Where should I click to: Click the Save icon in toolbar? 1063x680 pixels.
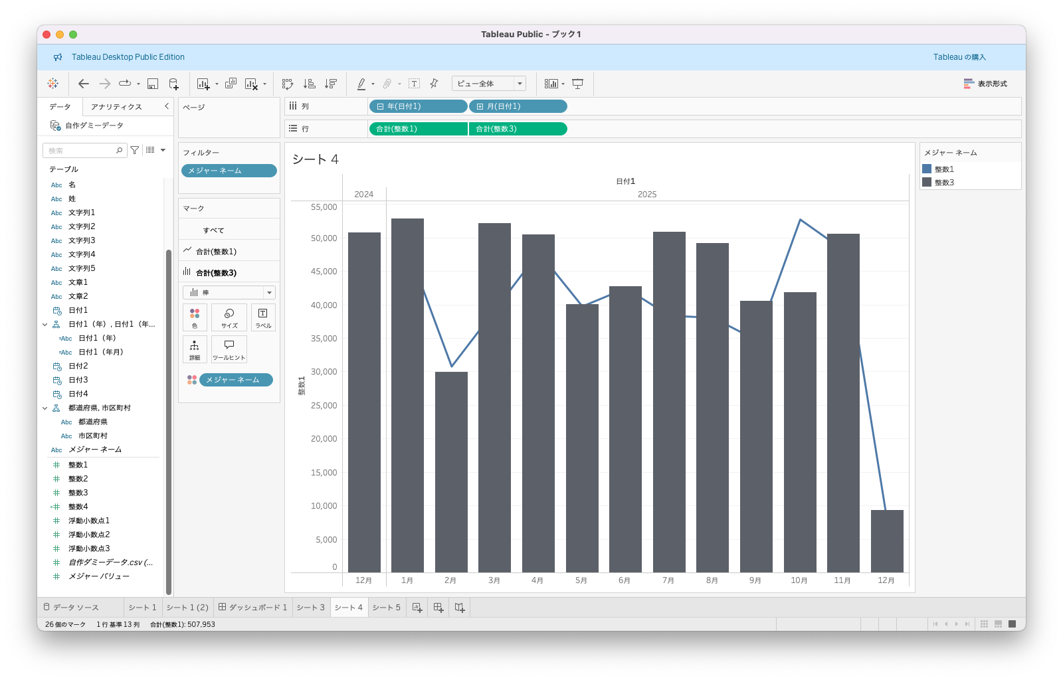click(x=153, y=84)
